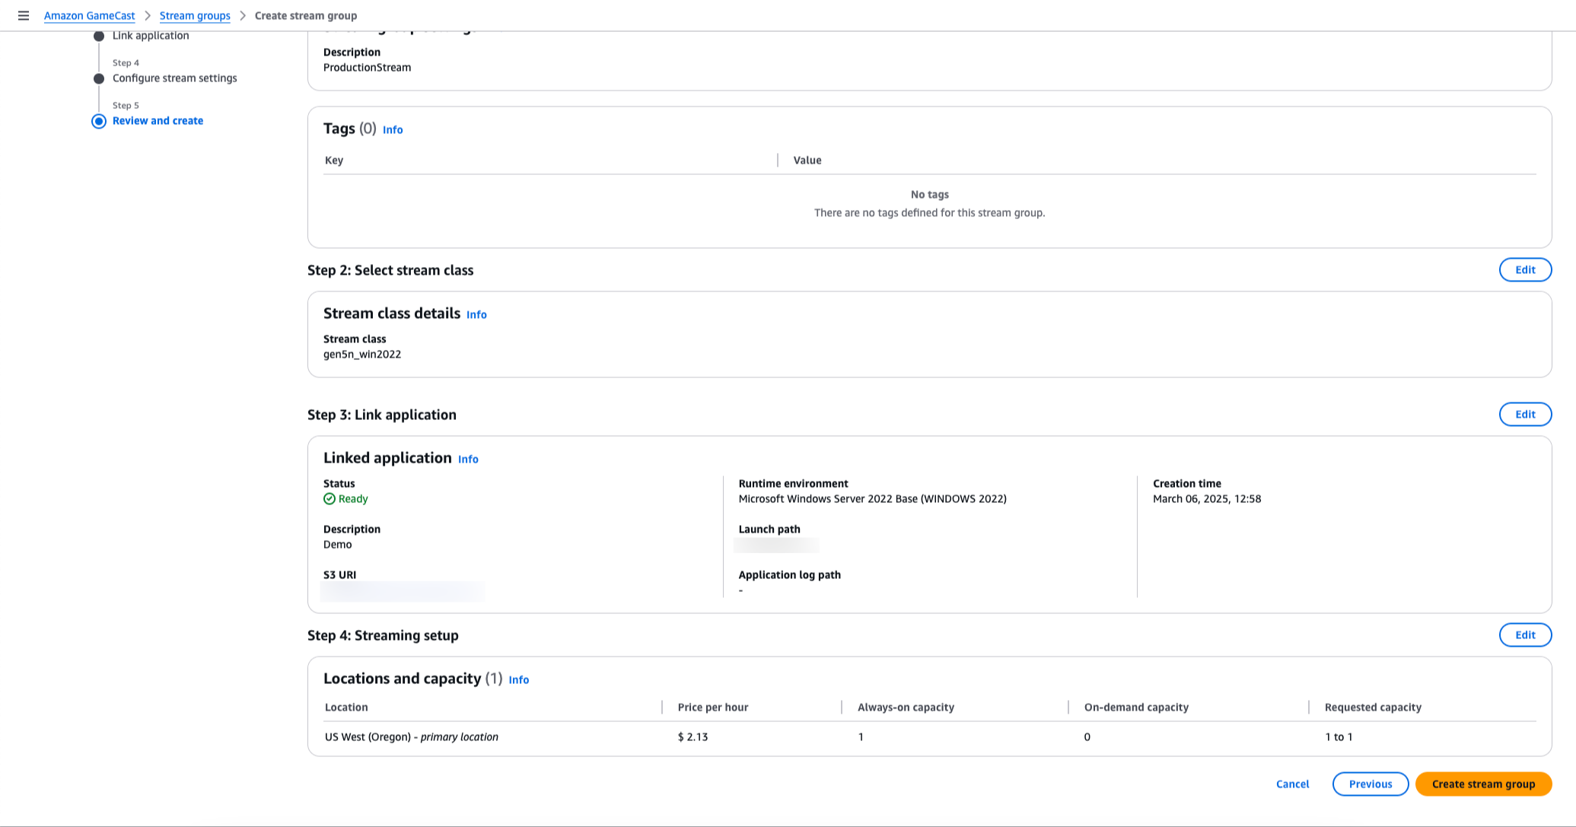Go back with the Previous button
Image resolution: width=1576 pixels, height=827 pixels.
coord(1370,784)
